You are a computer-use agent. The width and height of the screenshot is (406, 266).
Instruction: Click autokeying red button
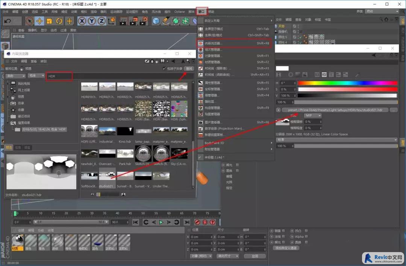(205, 222)
